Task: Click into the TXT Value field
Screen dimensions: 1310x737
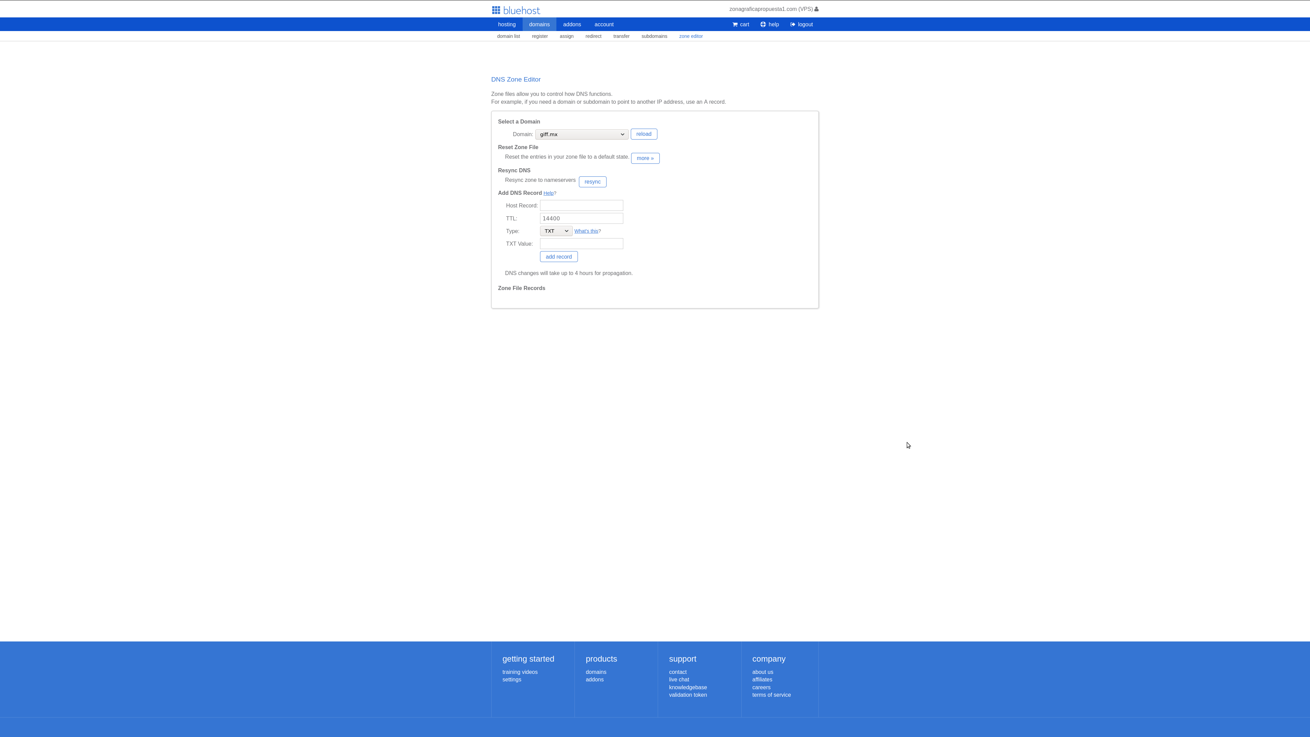Action: click(581, 244)
